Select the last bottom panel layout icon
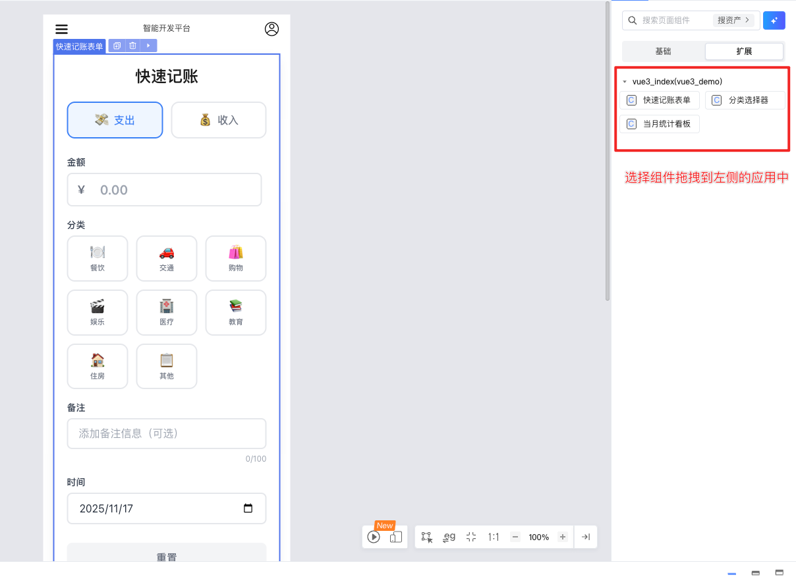The width and height of the screenshot is (796, 581). (779, 572)
